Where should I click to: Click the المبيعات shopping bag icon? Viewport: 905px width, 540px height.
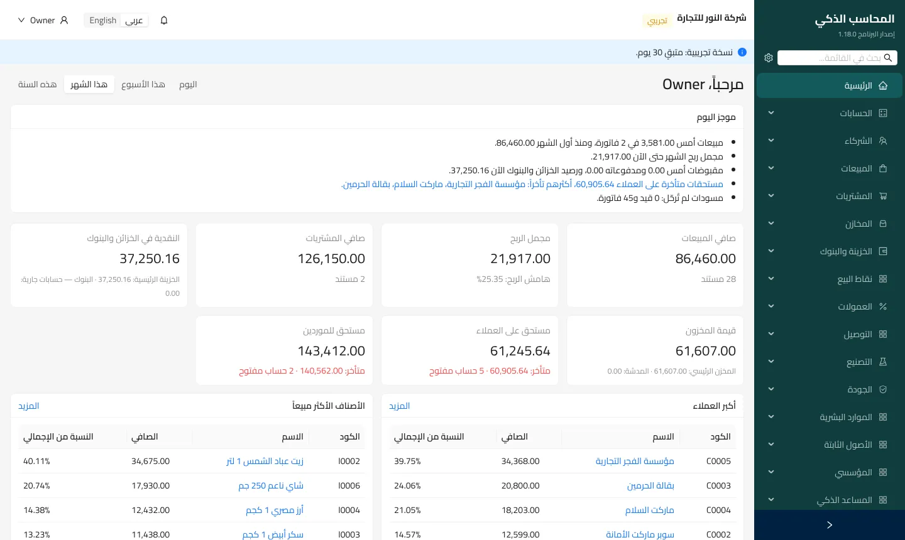pyautogui.click(x=883, y=168)
